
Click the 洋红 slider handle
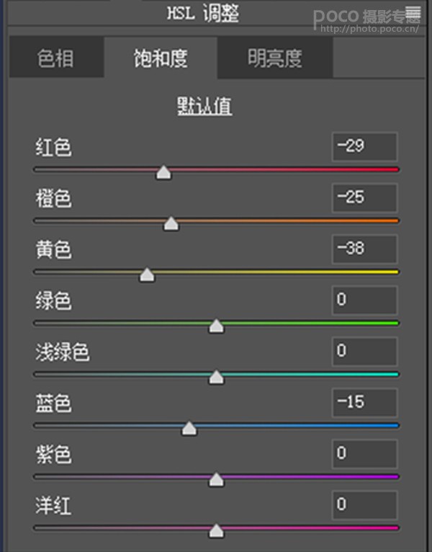216,531
